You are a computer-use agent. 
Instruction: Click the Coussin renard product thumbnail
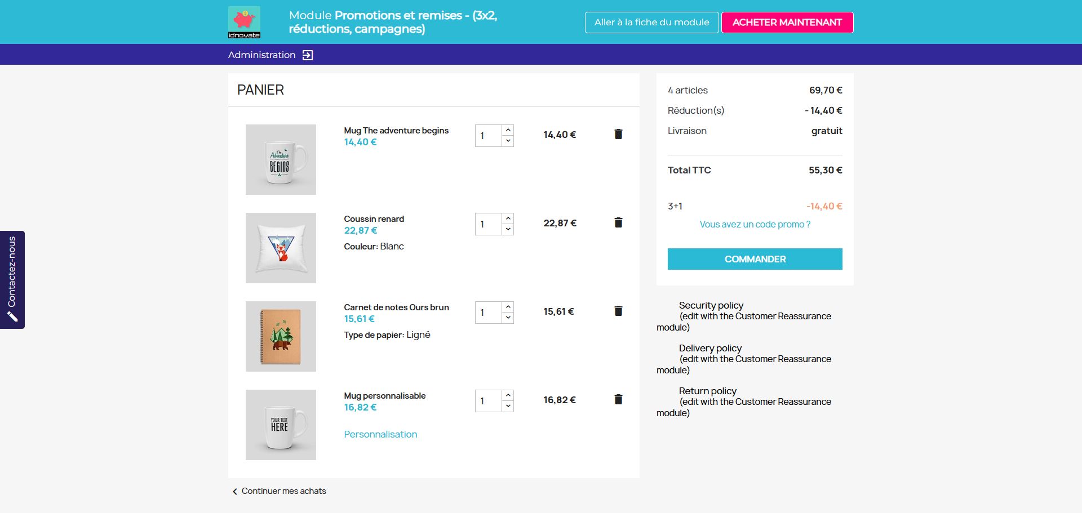(281, 248)
